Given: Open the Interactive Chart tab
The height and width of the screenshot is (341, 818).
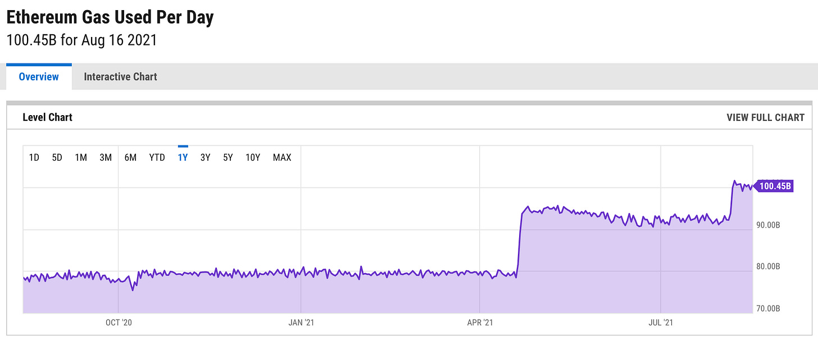Looking at the screenshot, I should 120,77.
